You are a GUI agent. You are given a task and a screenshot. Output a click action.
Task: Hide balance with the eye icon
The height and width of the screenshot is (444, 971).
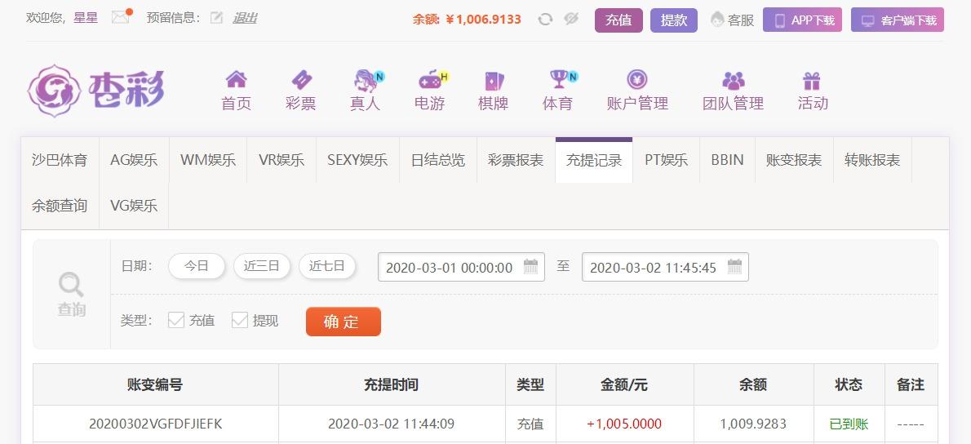571,20
